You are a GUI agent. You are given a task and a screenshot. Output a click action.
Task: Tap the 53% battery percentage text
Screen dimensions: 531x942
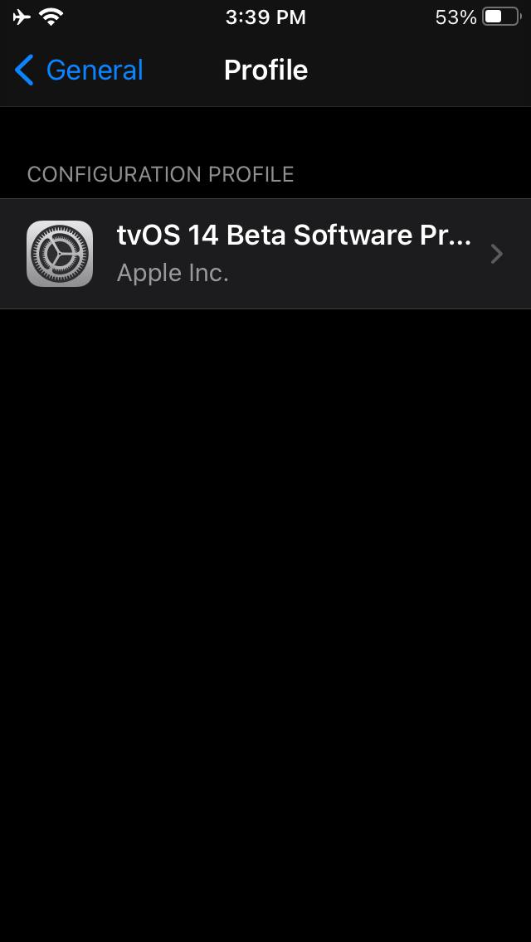click(x=455, y=17)
